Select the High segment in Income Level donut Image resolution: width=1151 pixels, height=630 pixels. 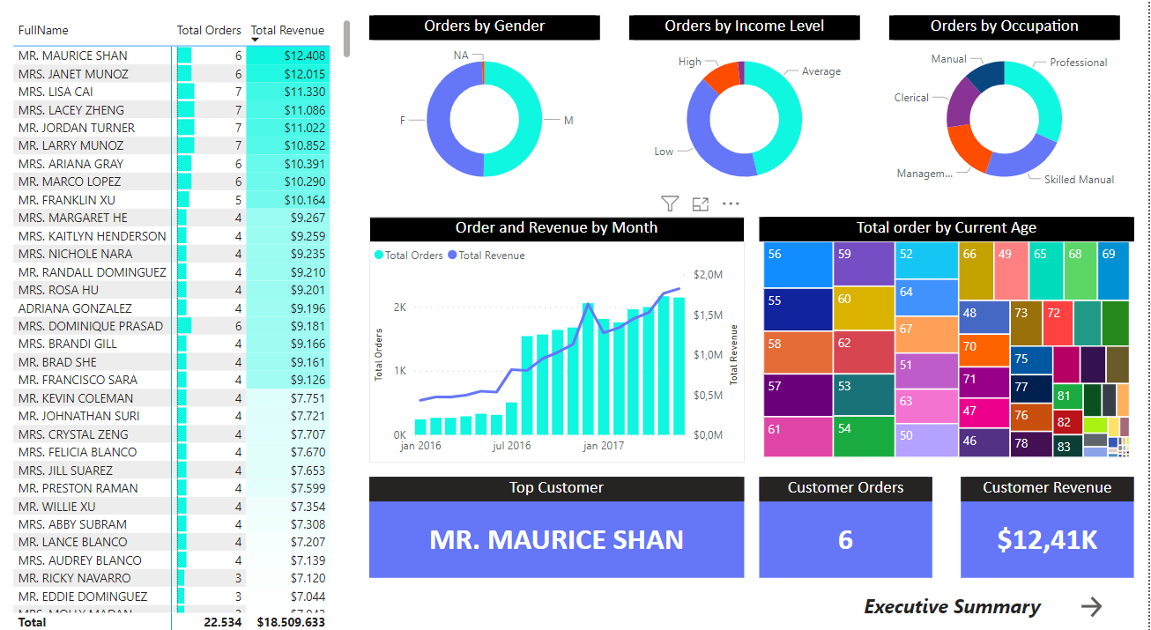722,77
